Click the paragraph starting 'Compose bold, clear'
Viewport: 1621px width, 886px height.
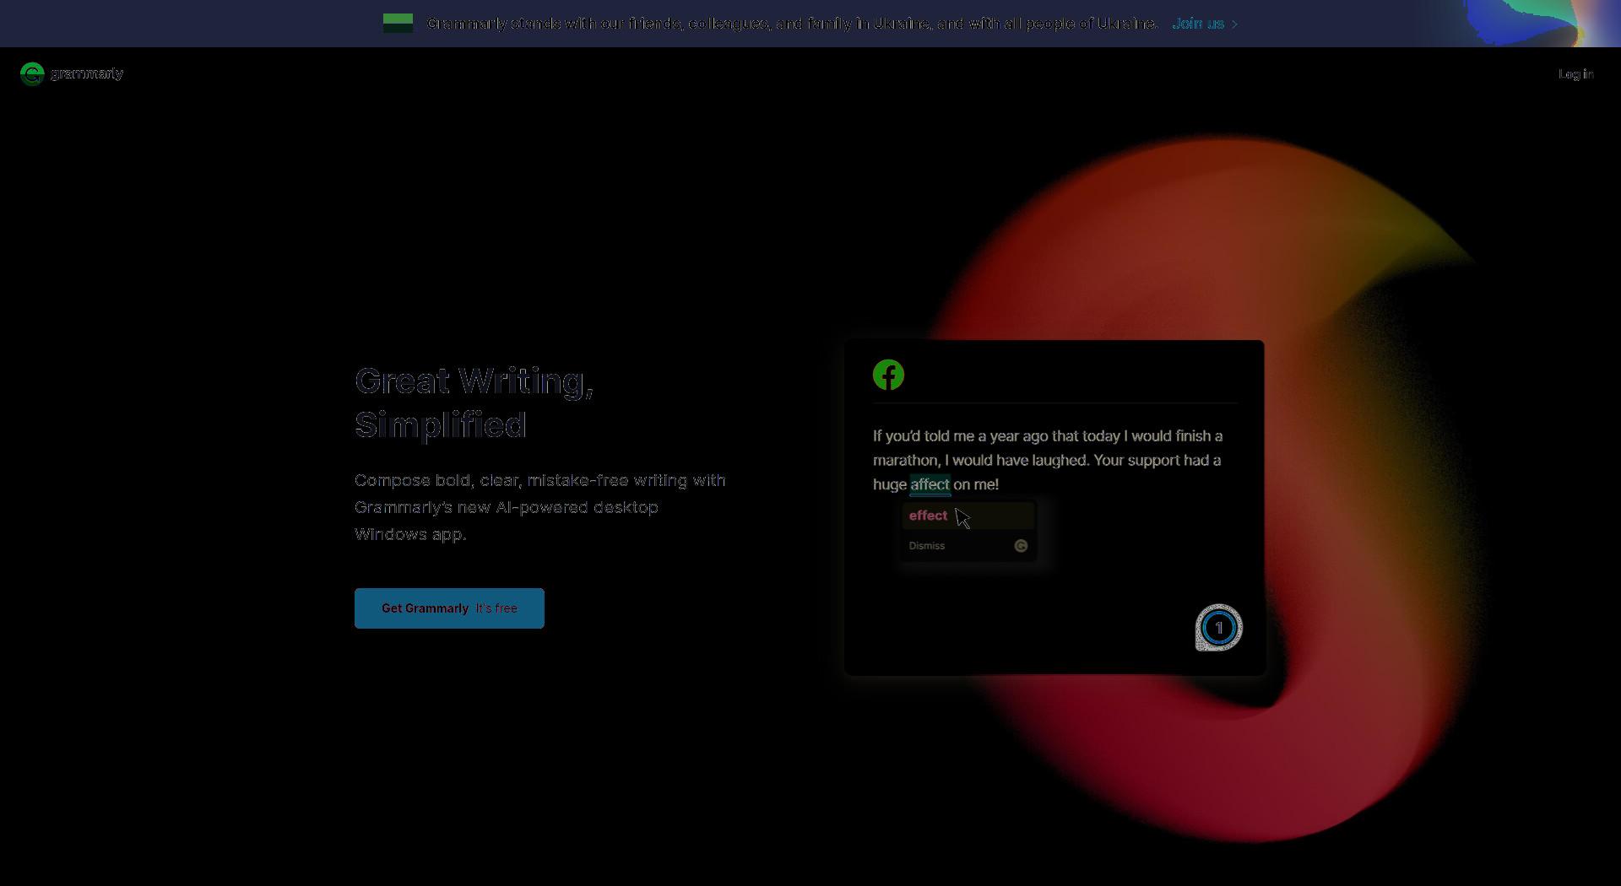[x=540, y=507]
